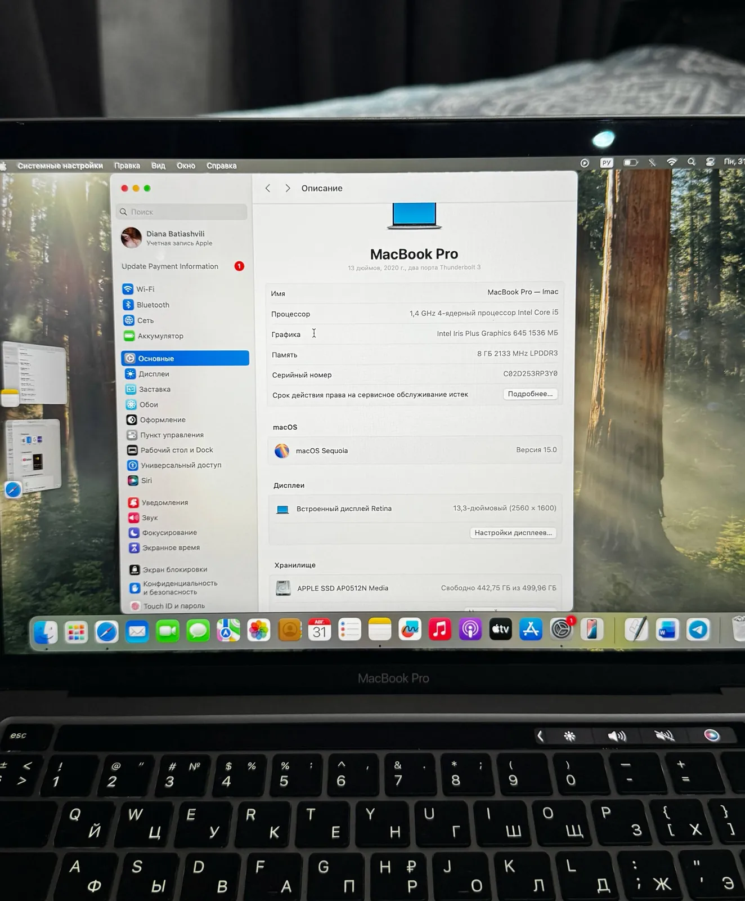The image size is (745, 901).
Task: Open Звук sound settings
Action: click(x=143, y=518)
